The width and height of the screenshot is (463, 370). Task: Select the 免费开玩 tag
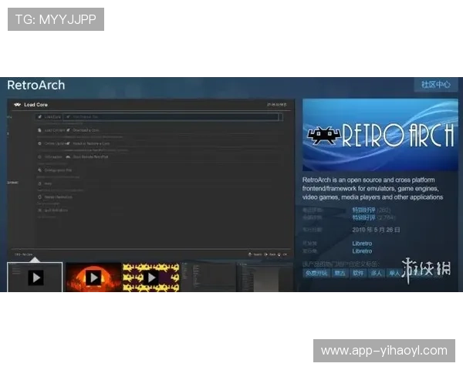pyautogui.click(x=316, y=273)
